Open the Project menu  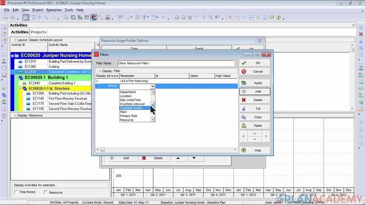38,10
